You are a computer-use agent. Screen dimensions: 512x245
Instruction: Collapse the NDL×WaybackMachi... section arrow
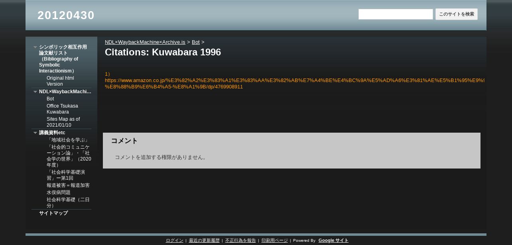35,92
